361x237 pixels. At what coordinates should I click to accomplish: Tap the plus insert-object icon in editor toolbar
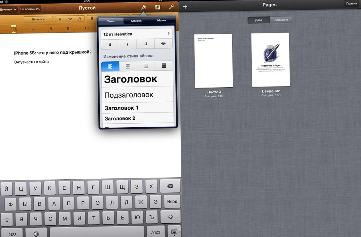(x=158, y=7)
